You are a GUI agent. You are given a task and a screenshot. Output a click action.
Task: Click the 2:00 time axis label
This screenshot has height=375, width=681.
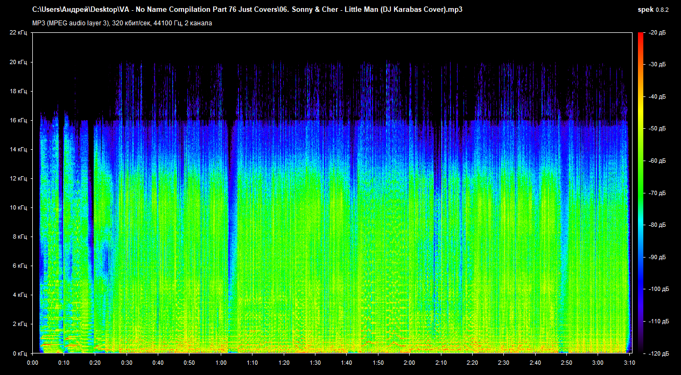click(409, 363)
